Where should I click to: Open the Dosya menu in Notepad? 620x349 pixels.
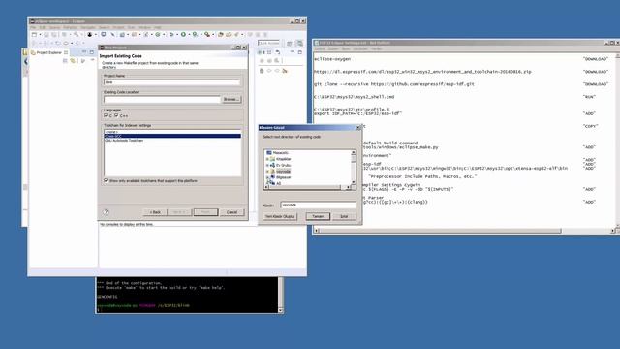(x=320, y=48)
